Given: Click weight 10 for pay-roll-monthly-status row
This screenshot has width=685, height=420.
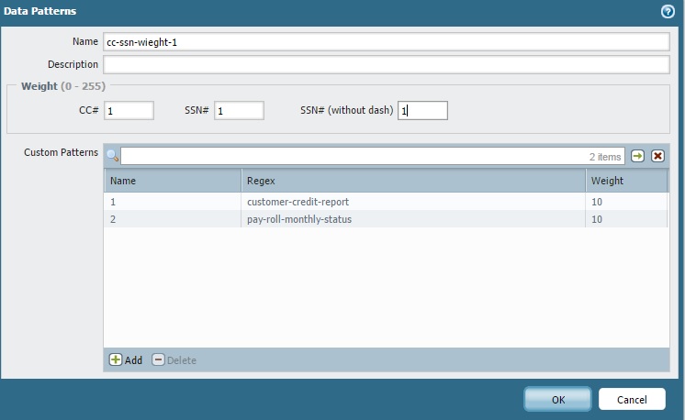Looking at the screenshot, I should pos(626,219).
